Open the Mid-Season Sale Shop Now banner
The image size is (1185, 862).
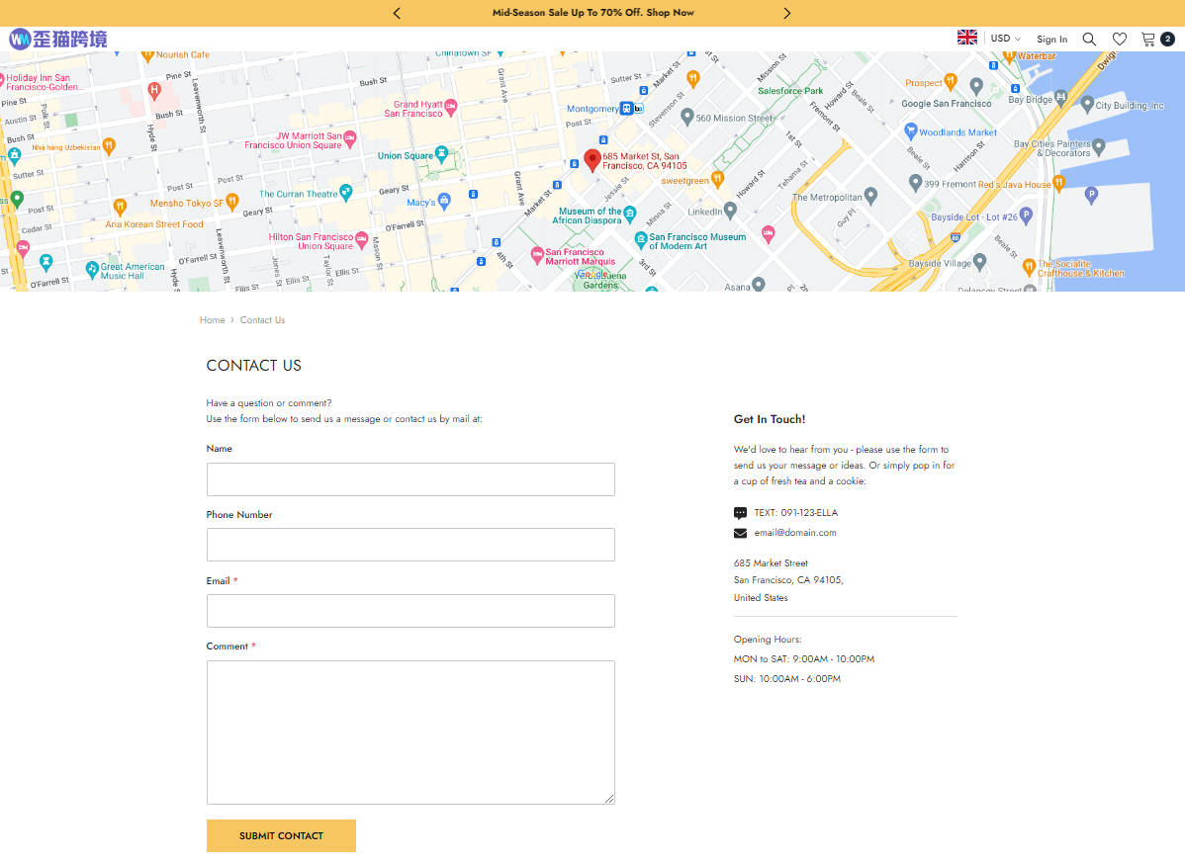point(592,13)
